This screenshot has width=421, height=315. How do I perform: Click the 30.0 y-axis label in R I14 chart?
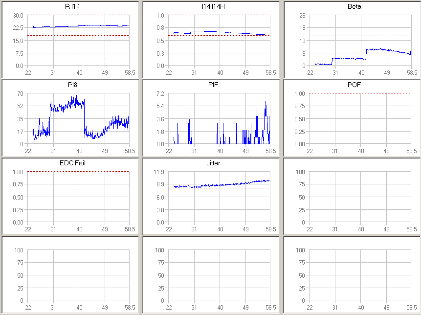(18, 15)
